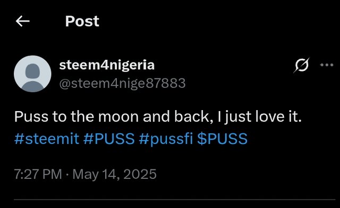The height and width of the screenshot is (208, 340).
Task: Click the phrase "Puss to the moon"
Action: [76, 116]
